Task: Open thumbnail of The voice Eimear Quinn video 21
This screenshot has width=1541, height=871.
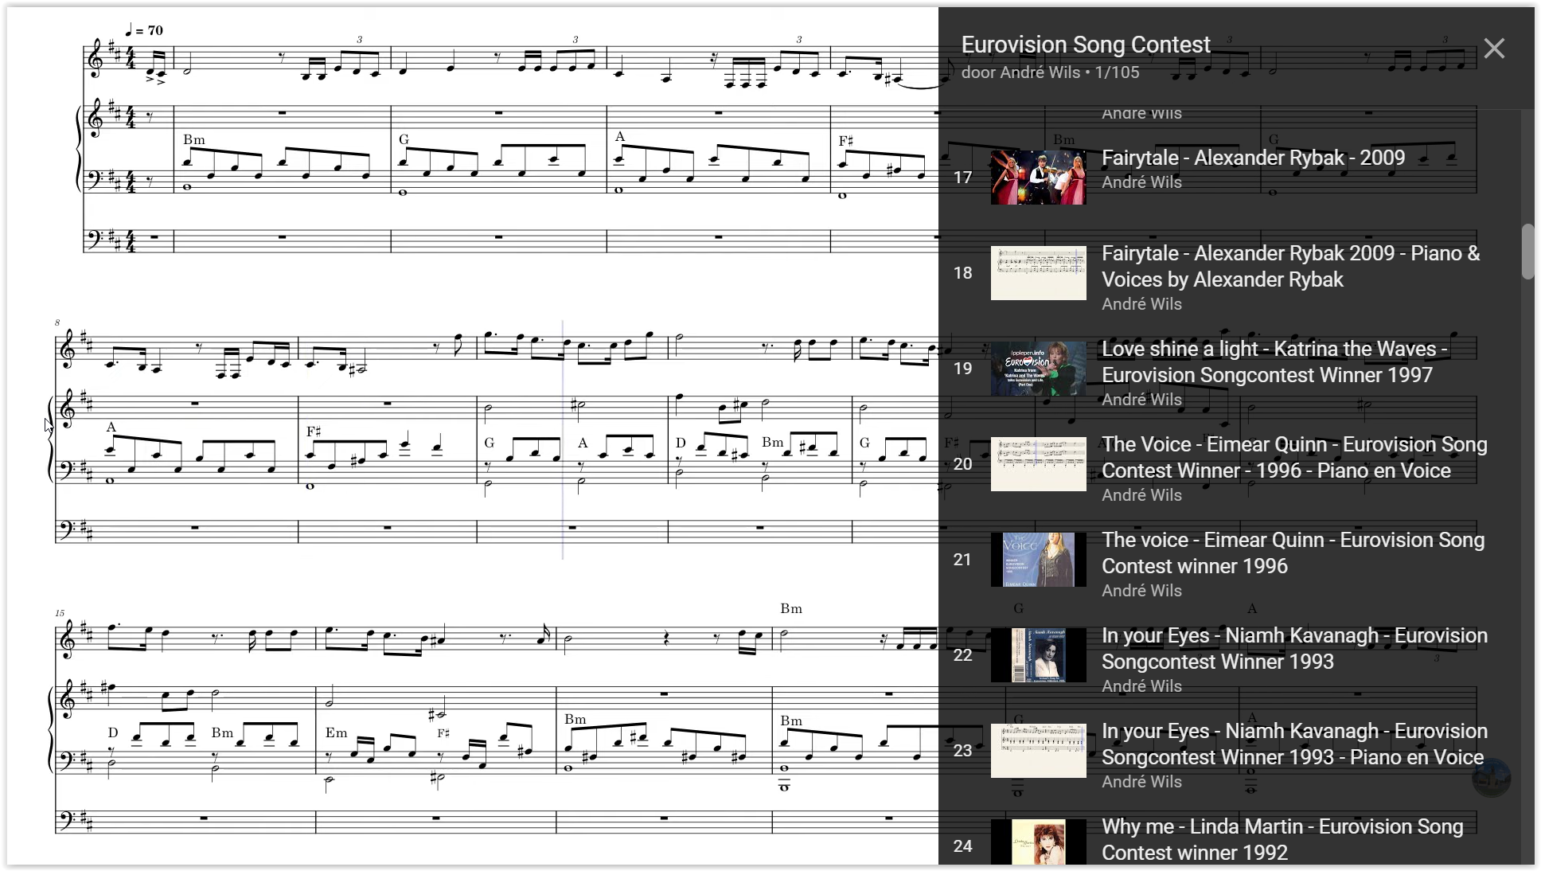Action: click(x=1038, y=560)
